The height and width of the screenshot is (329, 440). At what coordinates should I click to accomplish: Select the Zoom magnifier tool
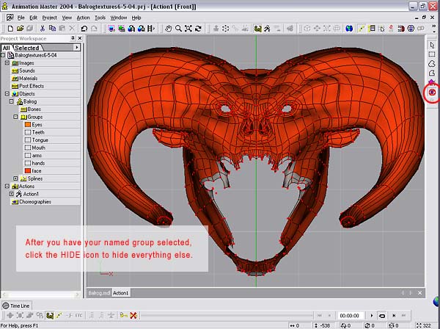(178, 29)
